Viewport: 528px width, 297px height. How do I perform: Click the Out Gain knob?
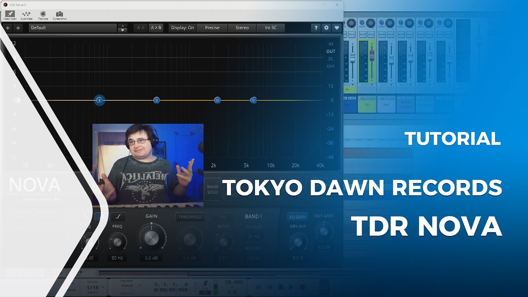324,231
